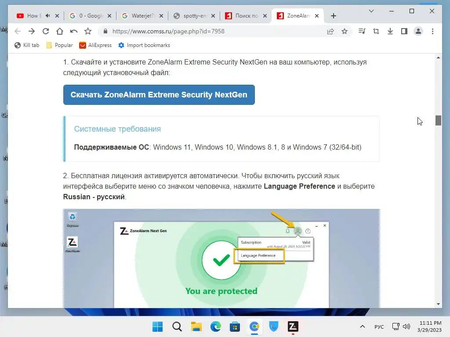Switch the РУС input language
Viewport: 450px width, 337px height.
pyautogui.click(x=379, y=326)
